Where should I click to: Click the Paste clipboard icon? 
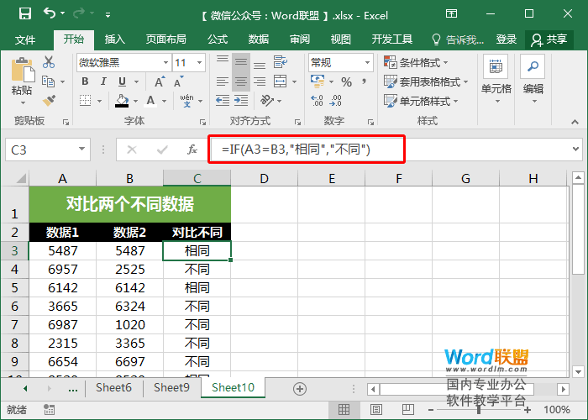22,70
